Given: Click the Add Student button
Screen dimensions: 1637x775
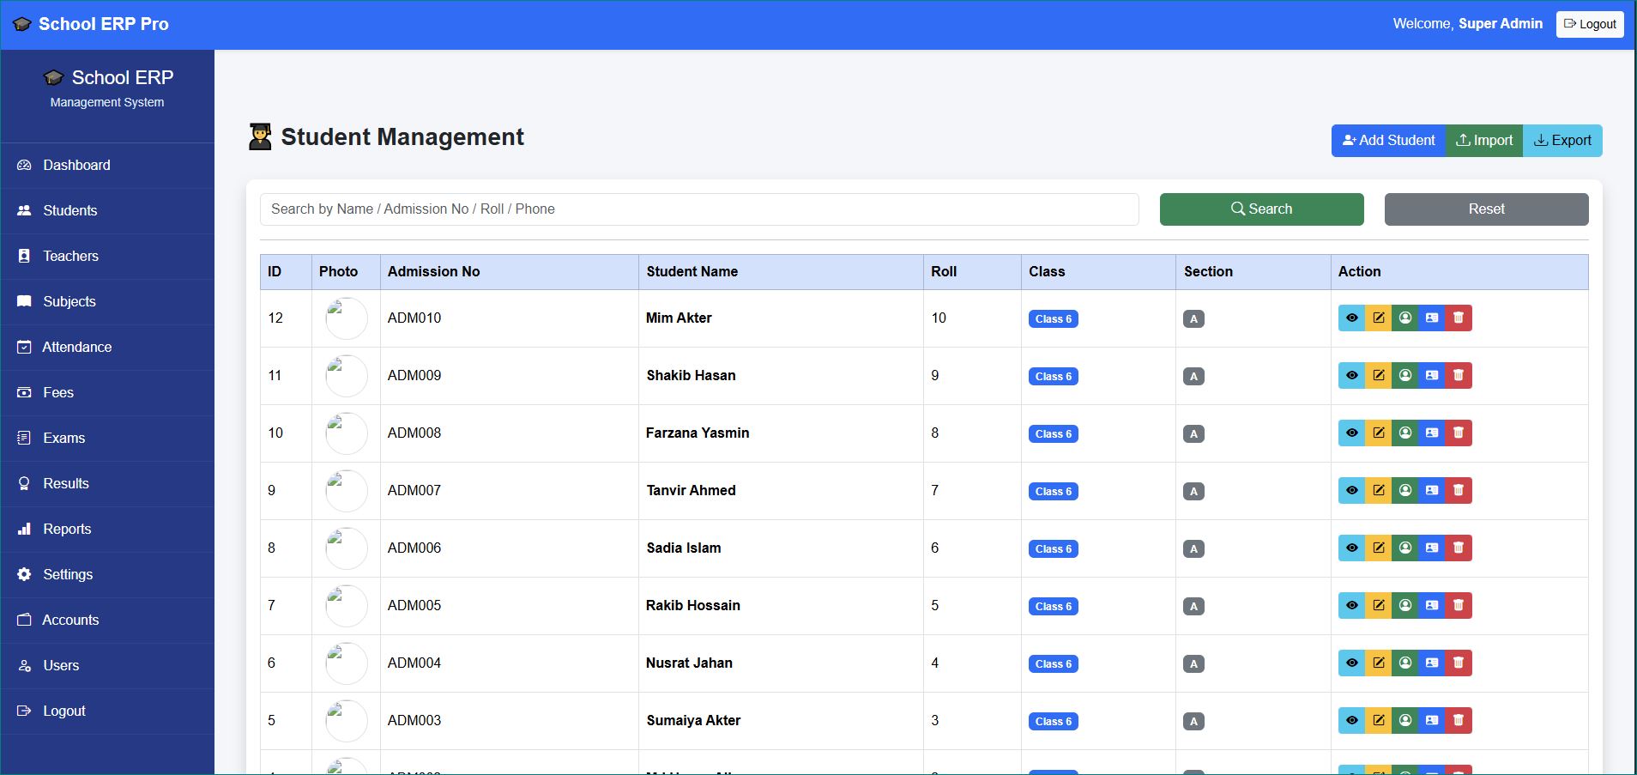Looking at the screenshot, I should (1388, 141).
